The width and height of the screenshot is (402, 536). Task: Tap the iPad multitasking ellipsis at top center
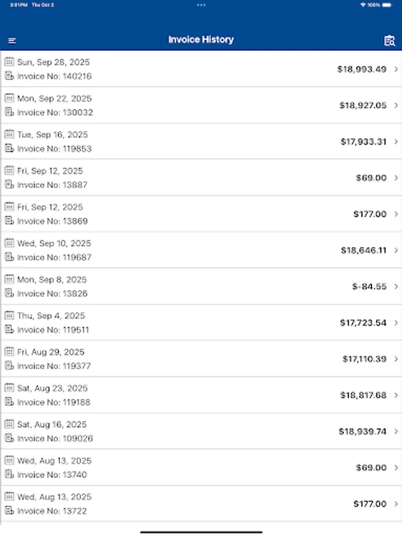coord(201,5)
